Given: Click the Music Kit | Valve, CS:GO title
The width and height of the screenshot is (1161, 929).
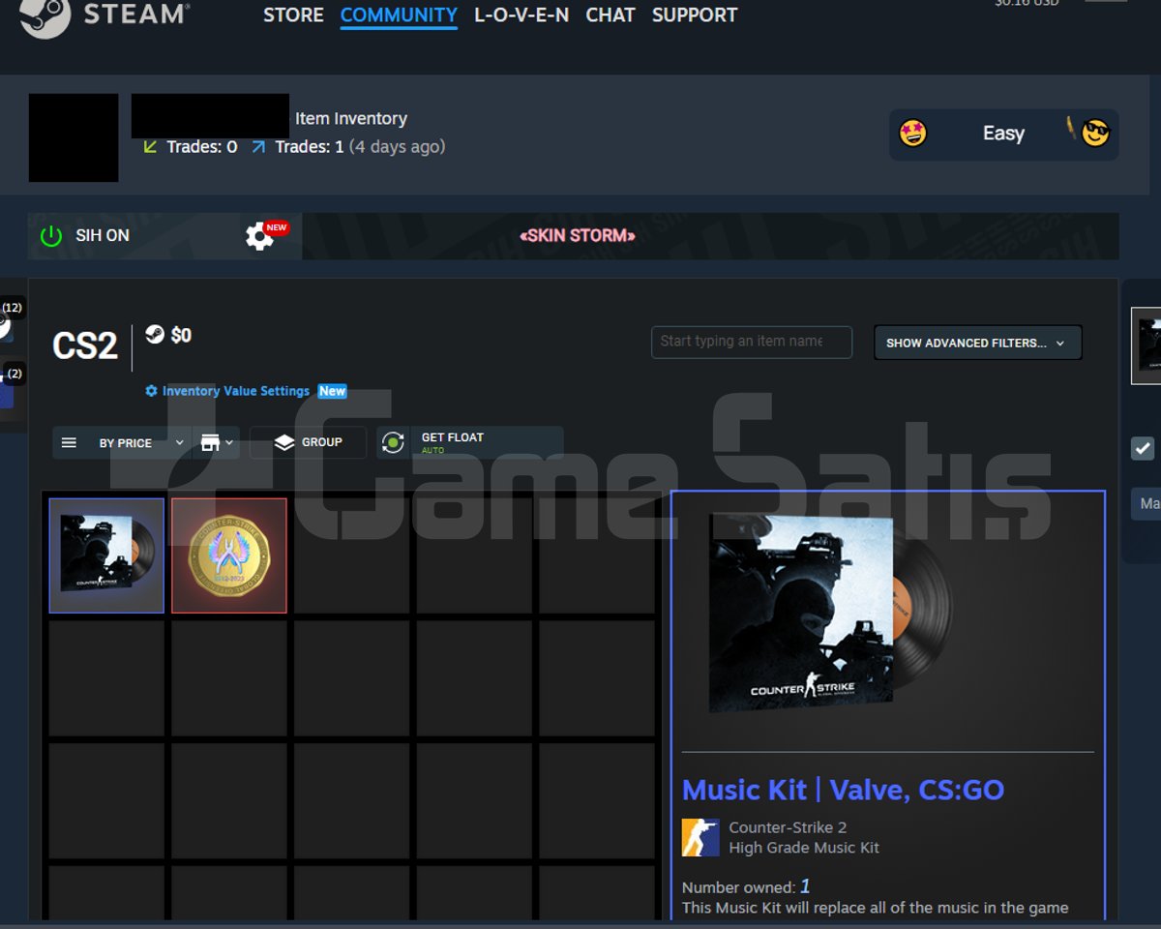Looking at the screenshot, I should pyautogui.click(x=843, y=790).
